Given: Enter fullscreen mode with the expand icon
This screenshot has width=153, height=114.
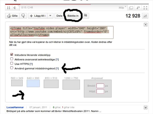Looking at the screenshot, I should [x=145, y=8].
